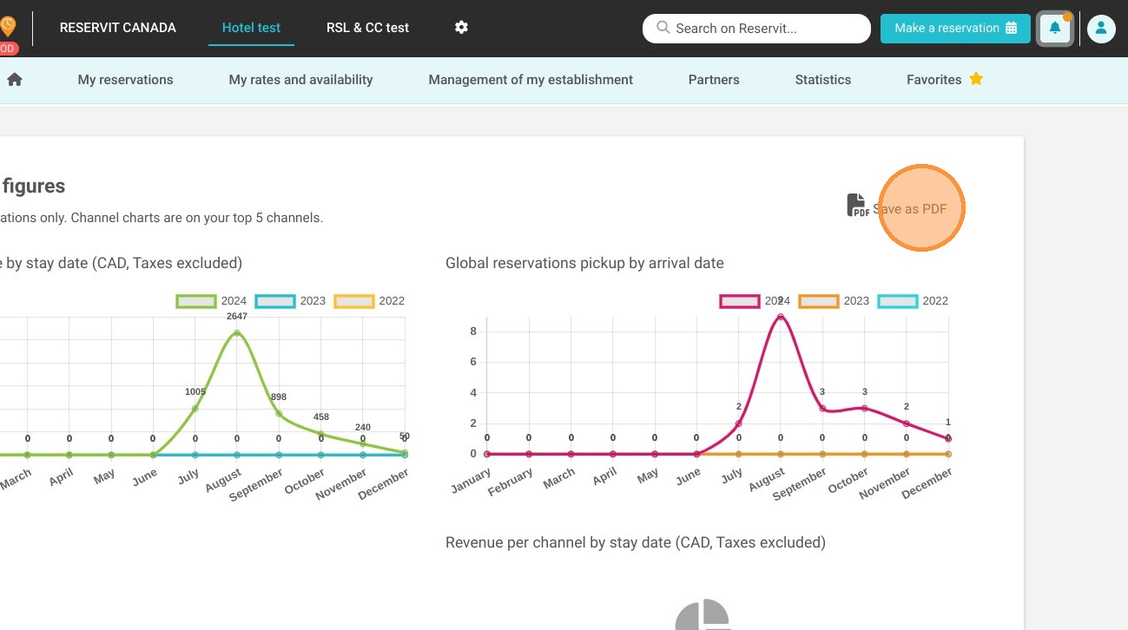Click the Make a reservation button
This screenshot has width=1128, height=630.
[x=955, y=29]
